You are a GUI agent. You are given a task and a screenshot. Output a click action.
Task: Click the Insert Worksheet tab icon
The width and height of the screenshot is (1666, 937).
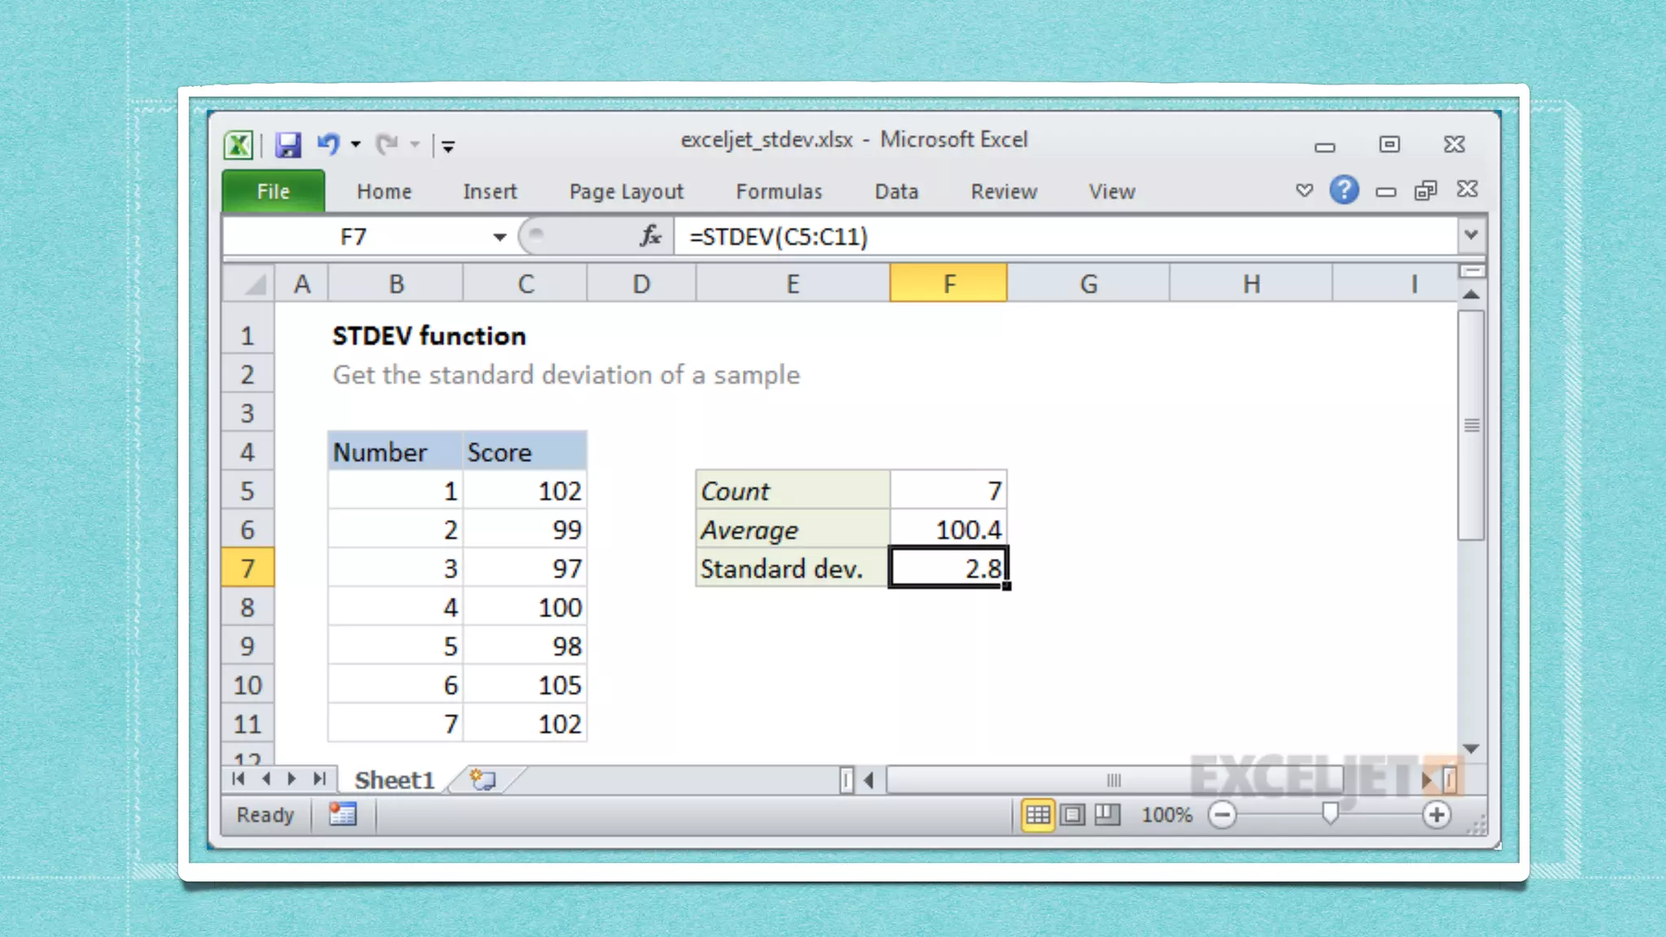coord(483,780)
